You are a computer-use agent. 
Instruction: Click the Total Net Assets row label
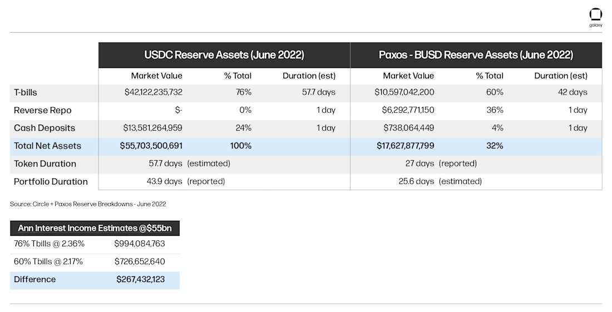(x=47, y=146)
